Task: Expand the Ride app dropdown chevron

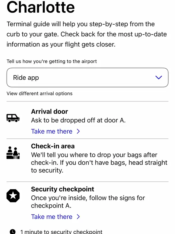Action: [159, 77]
